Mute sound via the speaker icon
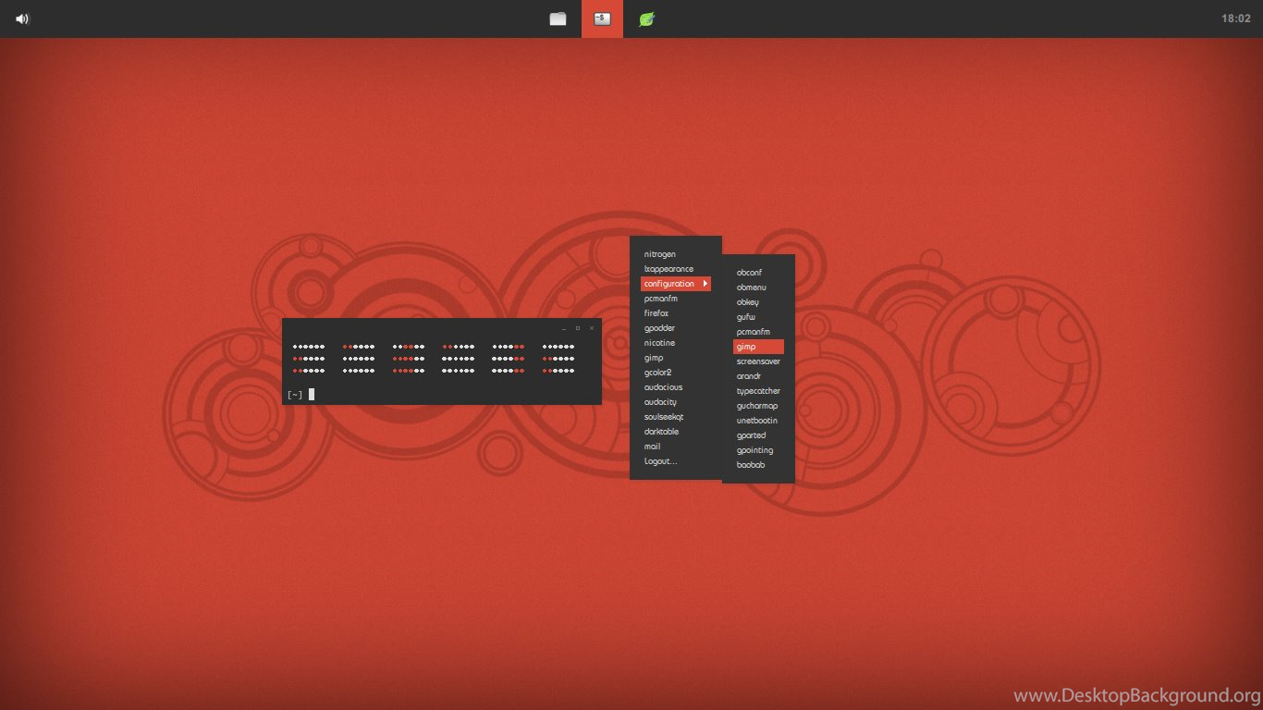The height and width of the screenshot is (710, 1263). 22,18
